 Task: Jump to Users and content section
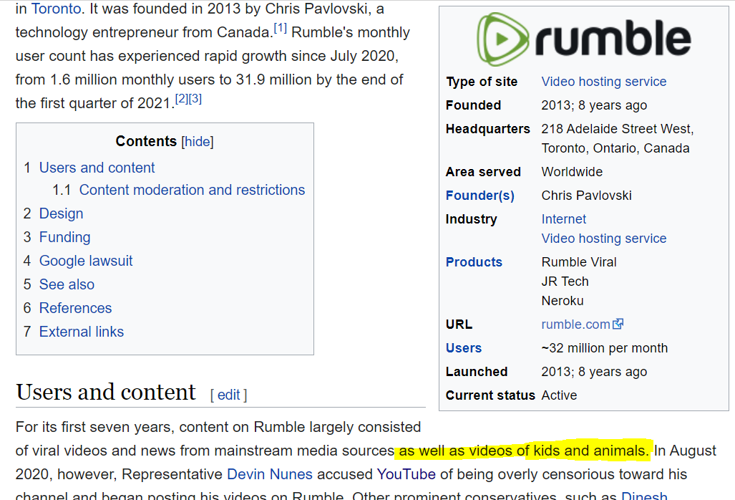(97, 168)
